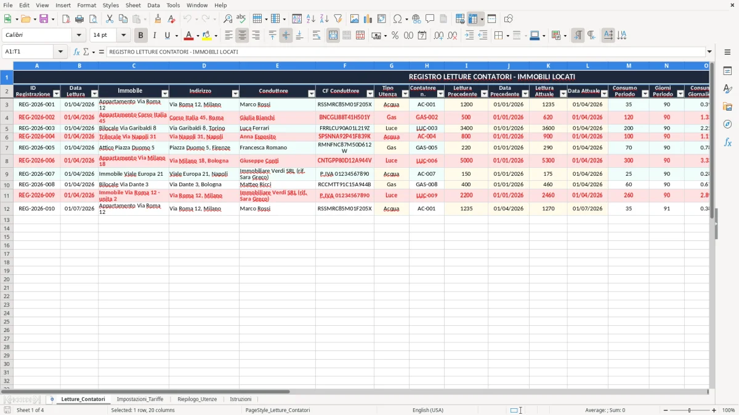Apply red font color swatch
The width and height of the screenshot is (739, 415).
pos(189,36)
